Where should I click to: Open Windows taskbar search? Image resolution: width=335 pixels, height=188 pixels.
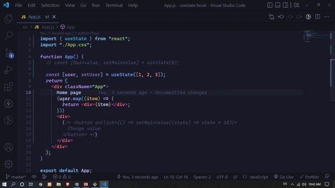tap(13, 184)
